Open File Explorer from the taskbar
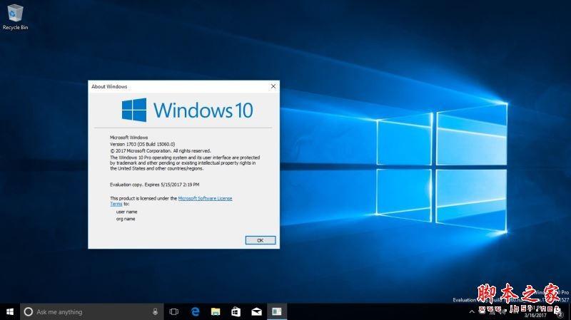Image resolution: width=571 pixels, height=320 pixels. [x=216, y=311]
